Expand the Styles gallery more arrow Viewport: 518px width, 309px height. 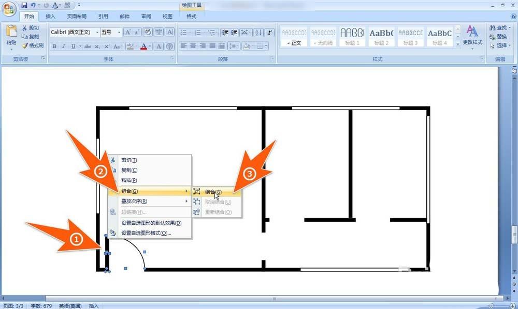457,45
